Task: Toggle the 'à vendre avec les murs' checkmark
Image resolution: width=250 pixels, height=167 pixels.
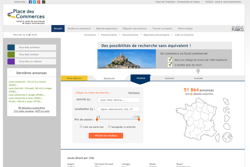Action: 170,65
